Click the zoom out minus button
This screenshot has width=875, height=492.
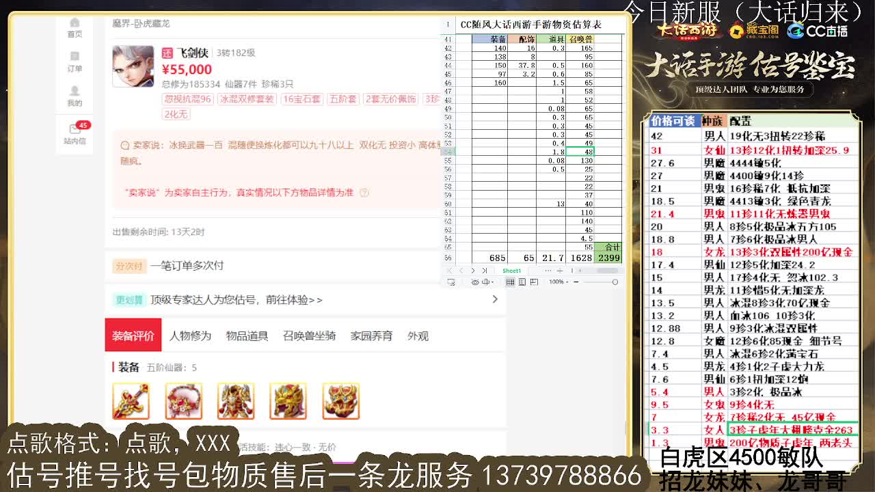click(576, 282)
